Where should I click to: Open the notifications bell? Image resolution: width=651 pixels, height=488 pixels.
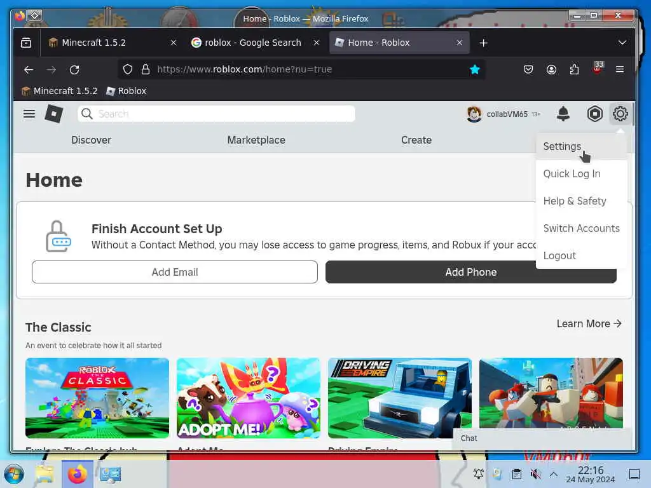563,113
